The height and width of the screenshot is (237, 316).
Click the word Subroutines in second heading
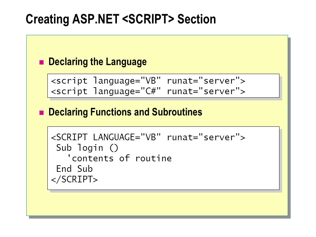click(177, 112)
